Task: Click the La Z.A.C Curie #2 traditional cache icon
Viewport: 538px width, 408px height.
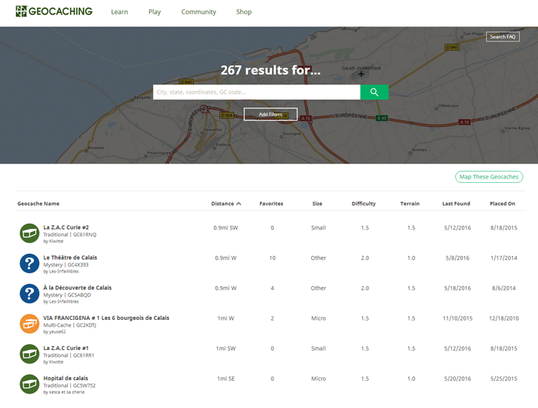Action: [29, 233]
